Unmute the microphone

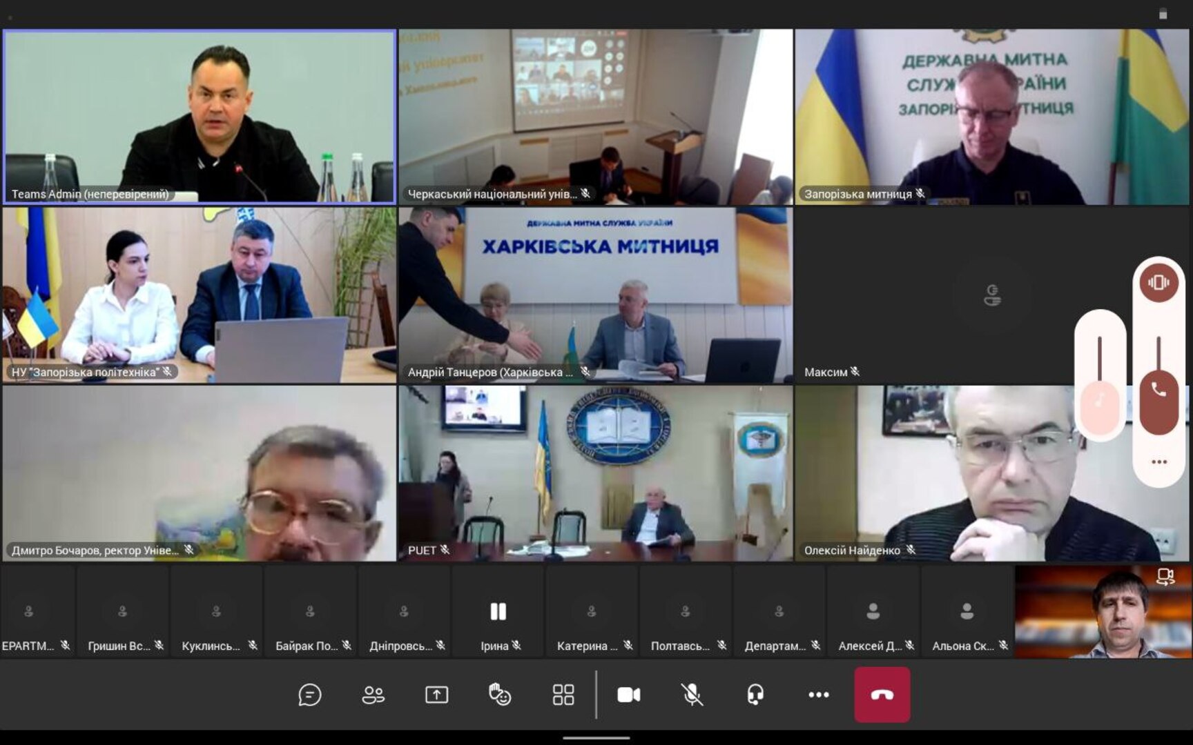click(x=692, y=695)
